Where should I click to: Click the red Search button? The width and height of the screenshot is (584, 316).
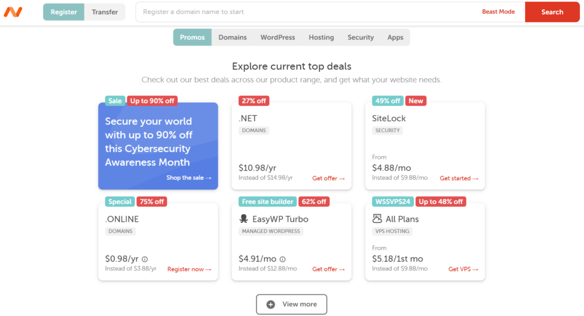click(552, 12)
